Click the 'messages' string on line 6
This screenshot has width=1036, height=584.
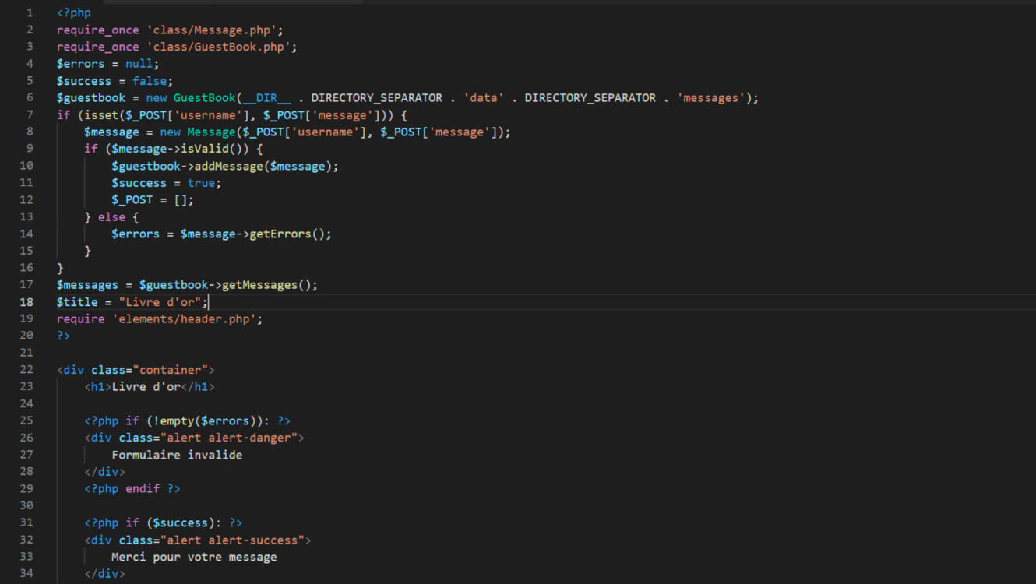(710, 98)
